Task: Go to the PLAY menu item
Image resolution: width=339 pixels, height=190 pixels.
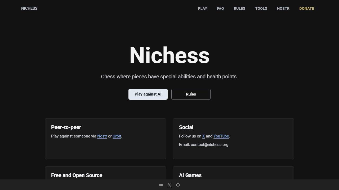Action: tap(202, 8)
